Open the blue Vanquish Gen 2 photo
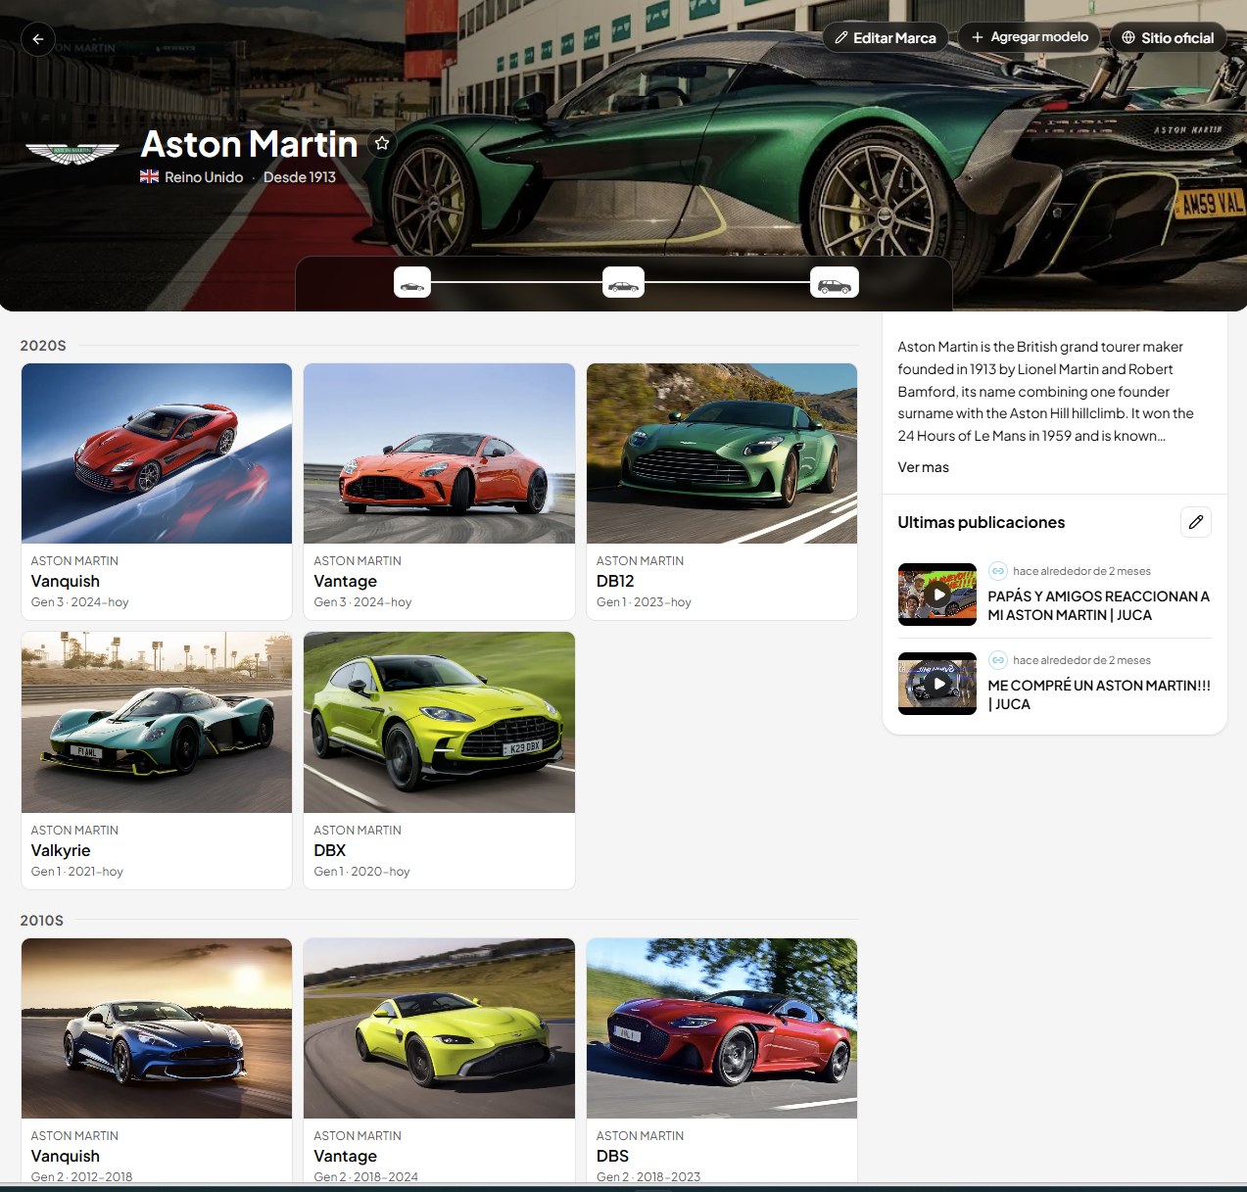 (x=157, y=1028)
